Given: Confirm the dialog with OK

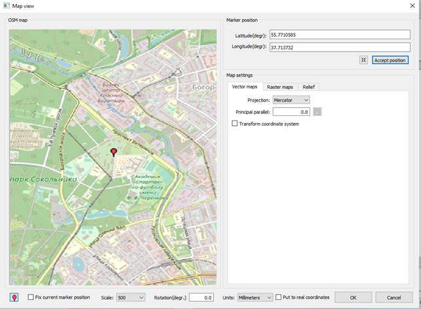Looking at the screenshot, I should click(x=353, y=297).
